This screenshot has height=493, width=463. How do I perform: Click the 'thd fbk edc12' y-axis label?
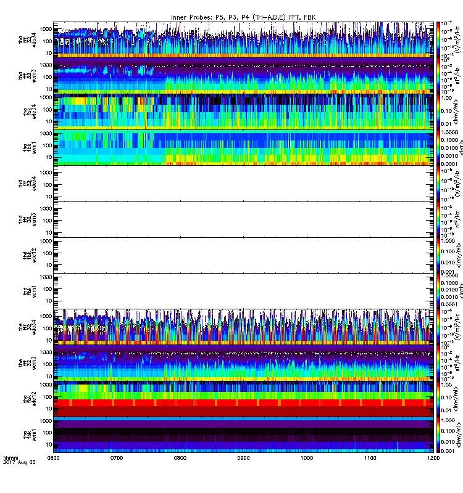pos(30,255)
